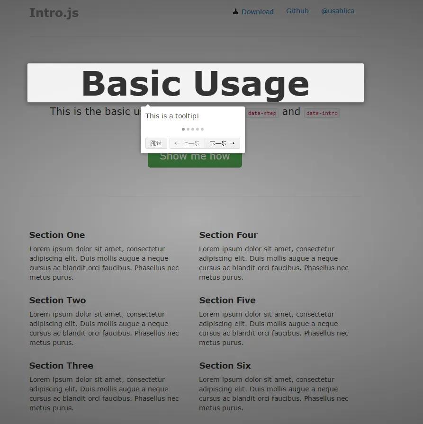This screenshot has height=424, width=423.
Task: Open the Download link
Action: coord(257,12)
